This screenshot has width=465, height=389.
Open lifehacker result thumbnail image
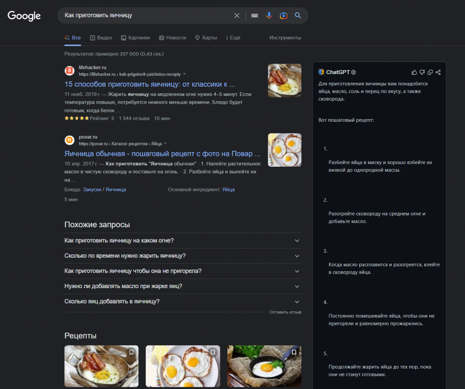[285, 80]
